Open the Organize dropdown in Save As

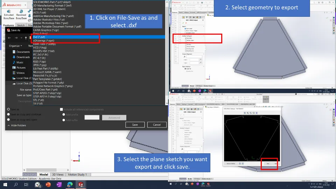tap(15, 46)
